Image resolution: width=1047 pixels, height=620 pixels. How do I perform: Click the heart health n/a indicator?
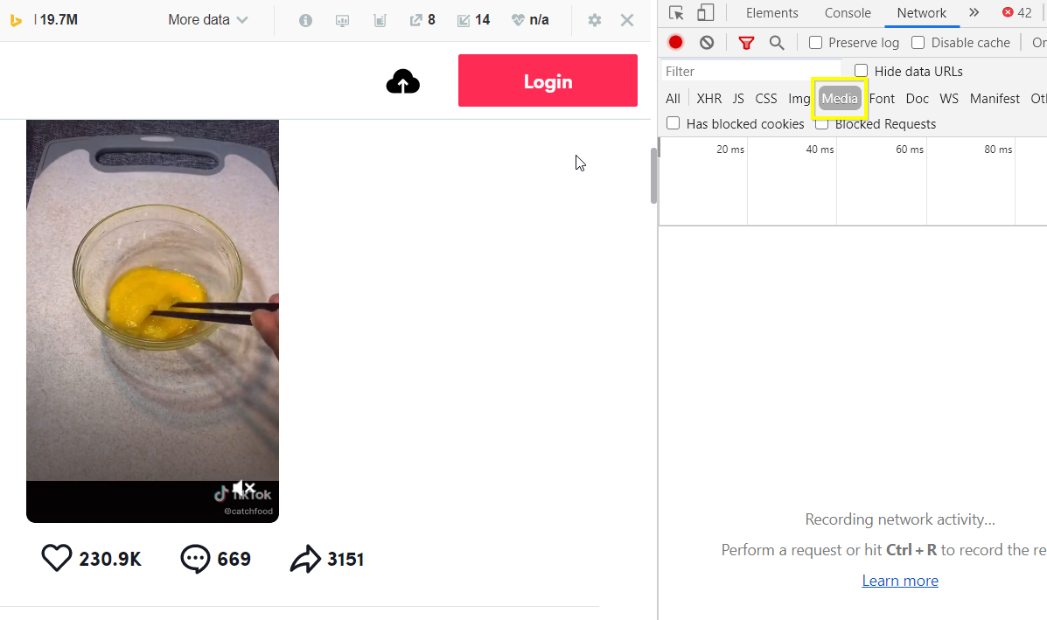(530, 20)
